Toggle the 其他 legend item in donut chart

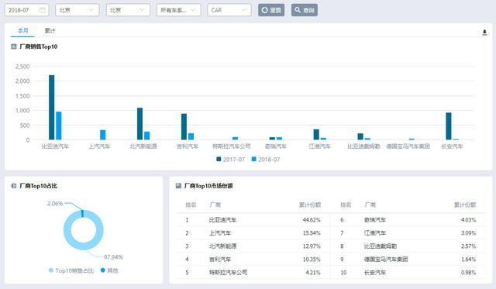coord(109,270)
